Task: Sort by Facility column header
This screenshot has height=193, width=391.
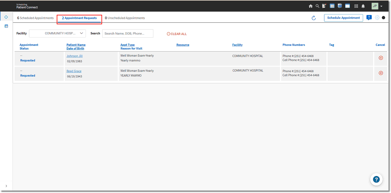Action: [237, 45]
